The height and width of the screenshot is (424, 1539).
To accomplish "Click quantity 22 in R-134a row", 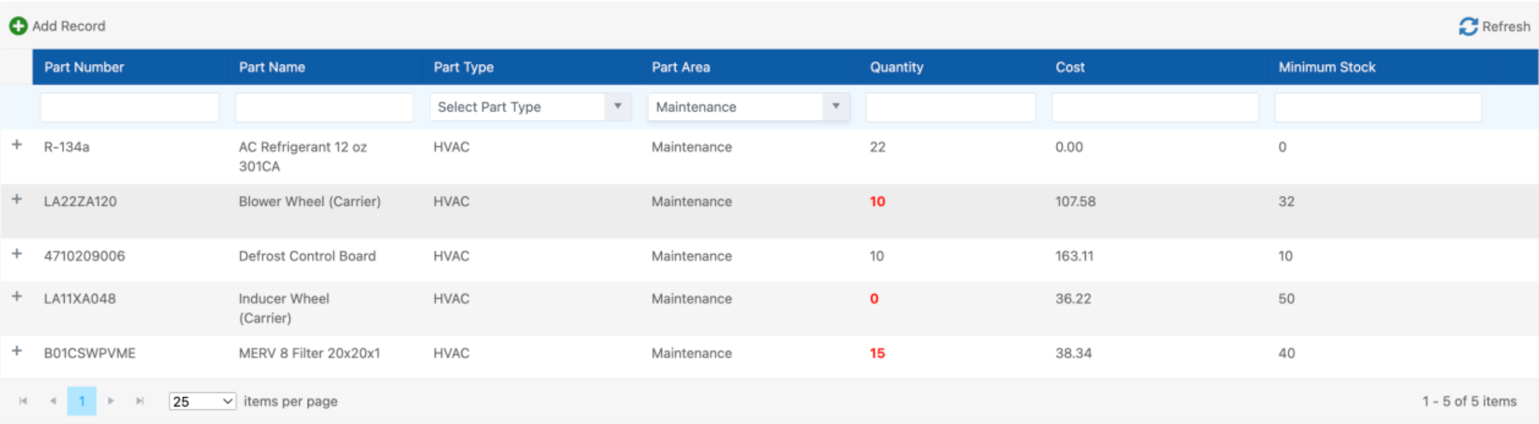I will coord(878,147).
